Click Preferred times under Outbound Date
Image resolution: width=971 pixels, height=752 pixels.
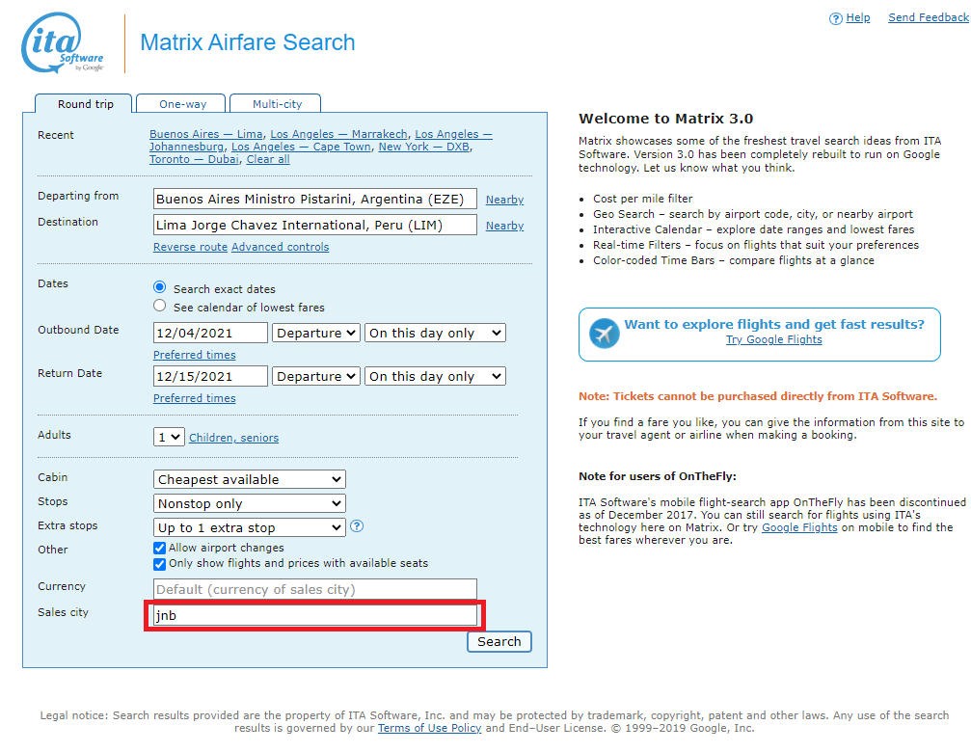(195, 355)
